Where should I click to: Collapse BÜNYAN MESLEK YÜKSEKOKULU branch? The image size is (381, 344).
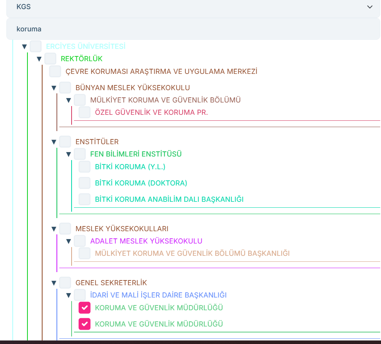[54, 88]
